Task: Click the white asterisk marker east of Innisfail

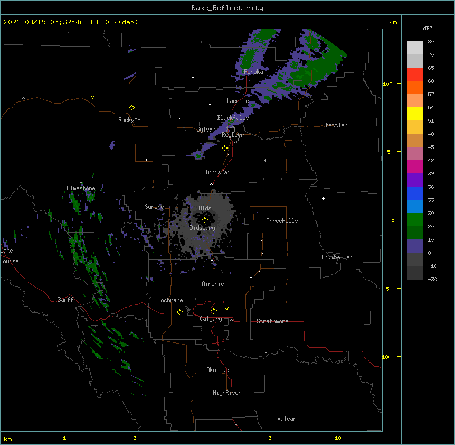Action: tap(265, 160)
